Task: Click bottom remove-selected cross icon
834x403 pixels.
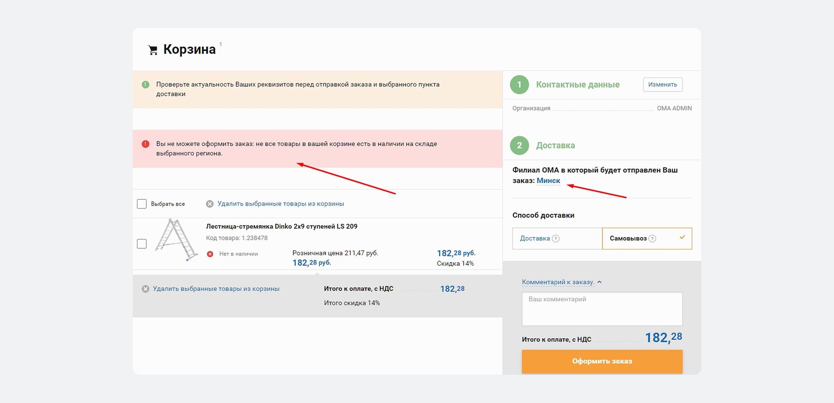Action: click(146, 289)
